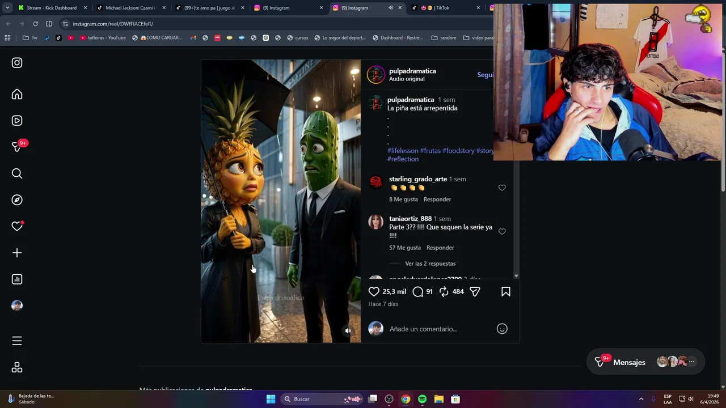The image size is (726, 408).
Task: Click the browser Back arrow
Action: pos(8,24)
